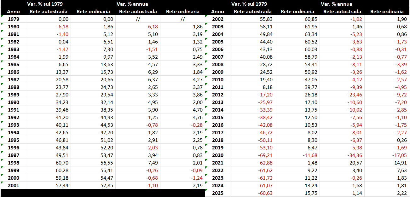Select the 2001 year cell

[13, 185]
